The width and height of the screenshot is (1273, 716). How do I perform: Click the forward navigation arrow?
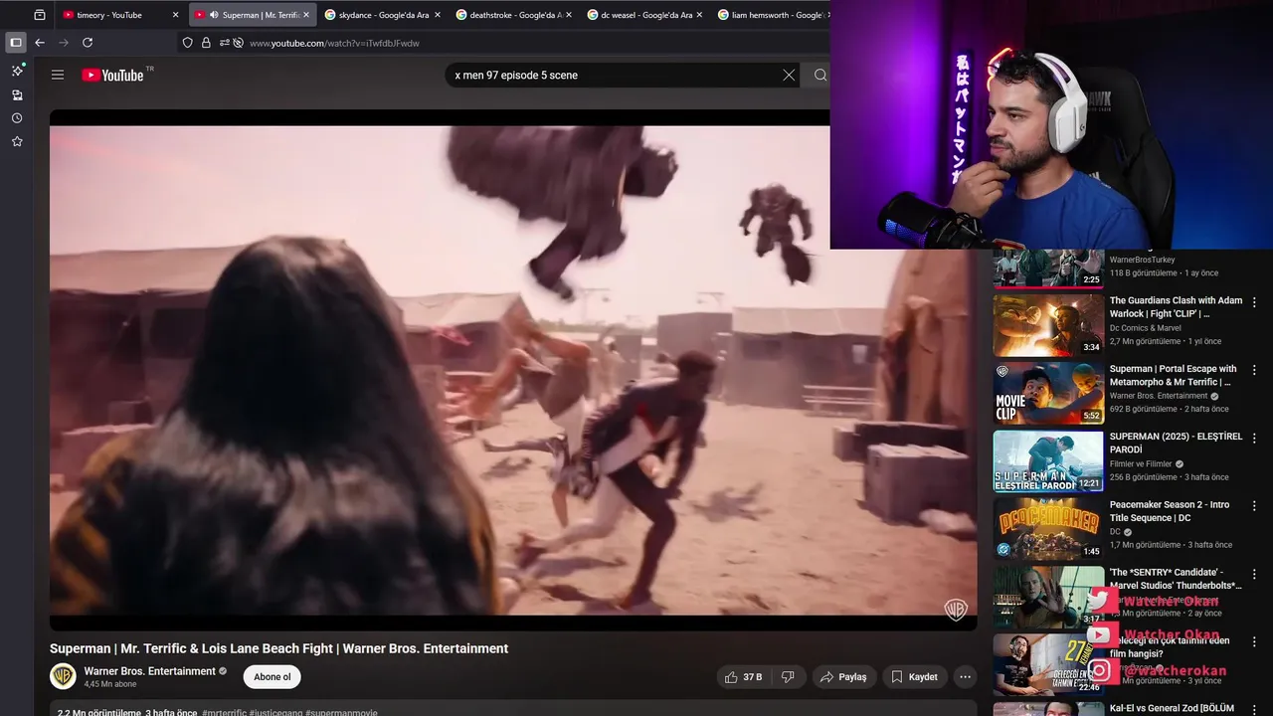coord(64,43)
